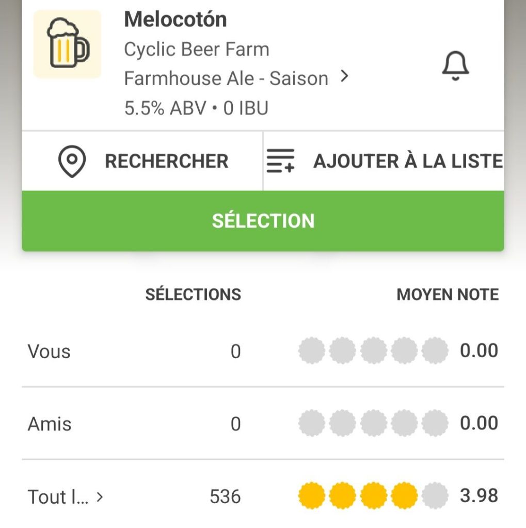Expand the Farmhouse Ale - Saison style chevron
Viewport: 526px width, 528px height.
click(x=345, y=77)
